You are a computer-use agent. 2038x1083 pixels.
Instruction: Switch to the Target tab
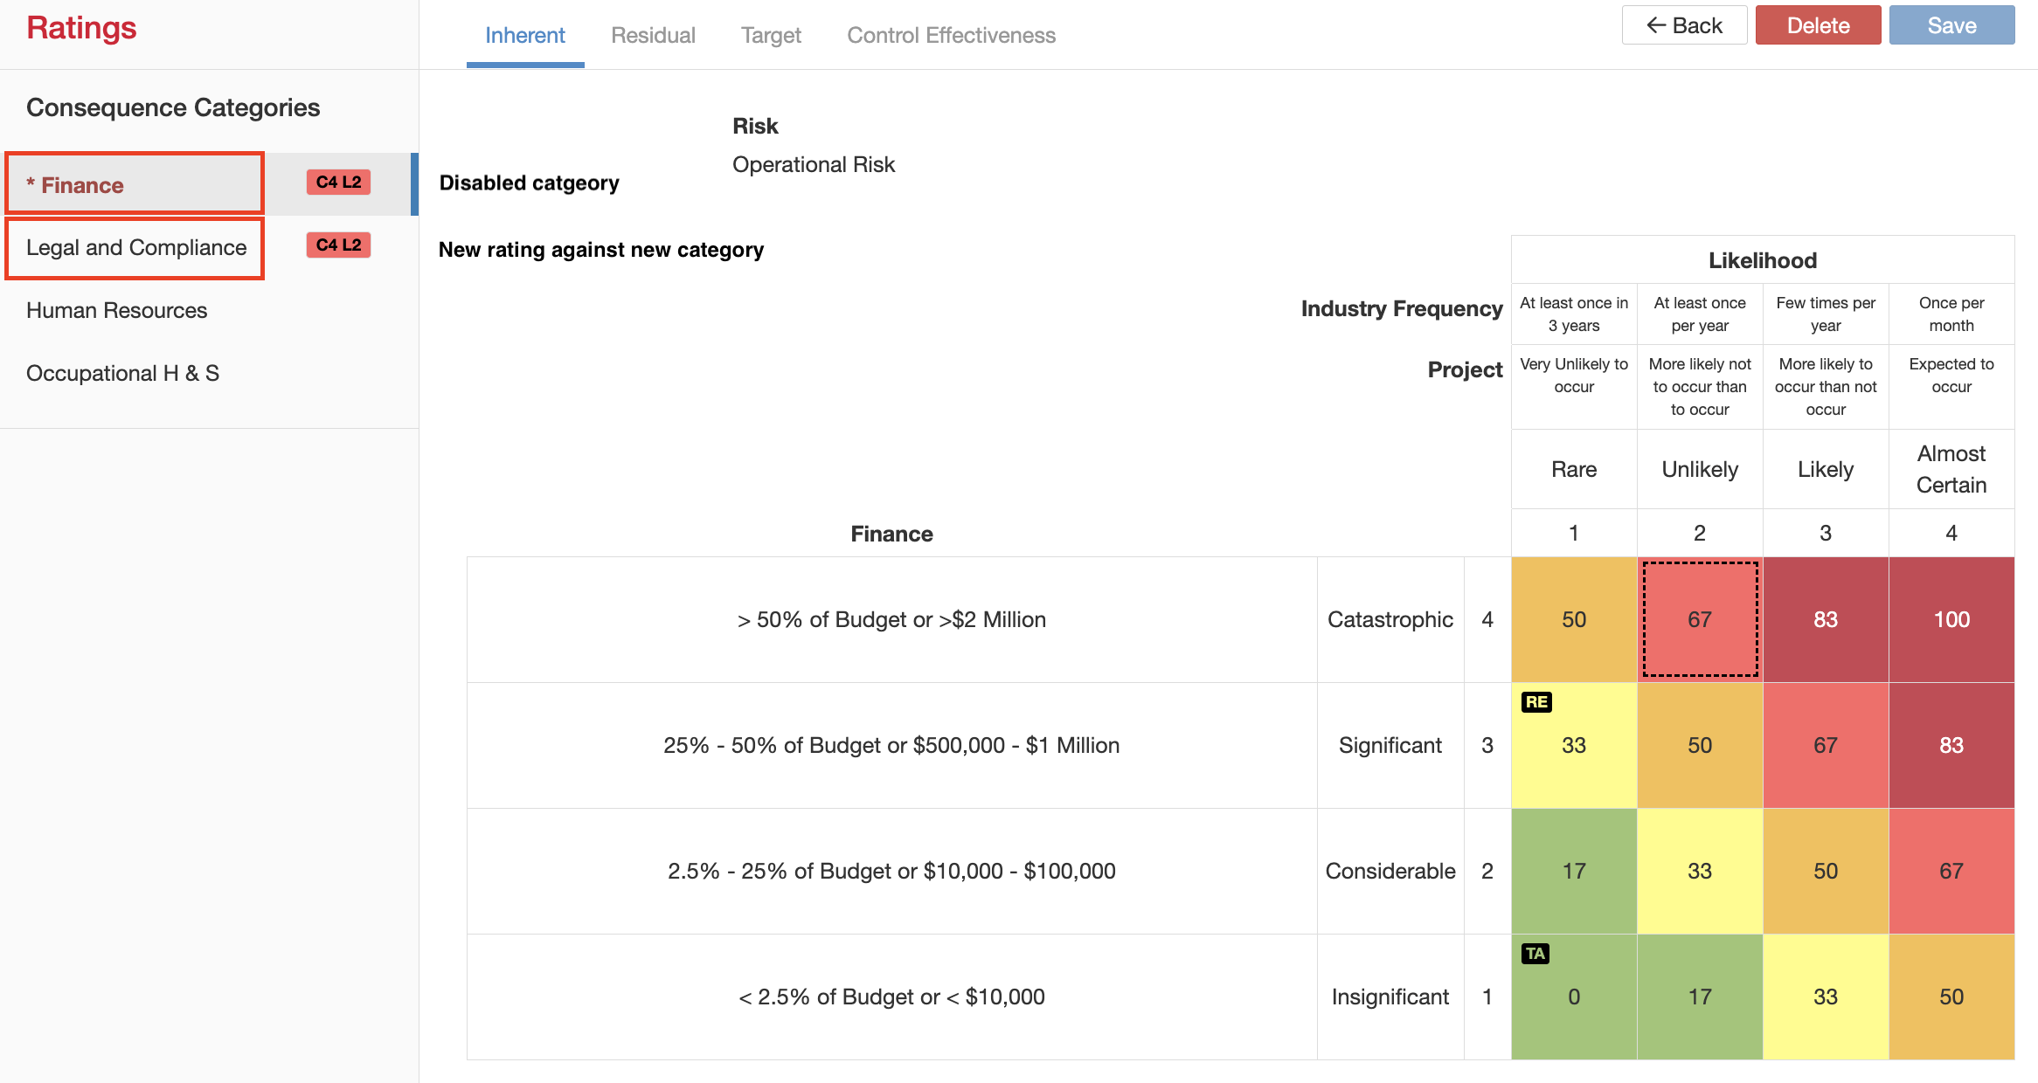pos(771,35)
